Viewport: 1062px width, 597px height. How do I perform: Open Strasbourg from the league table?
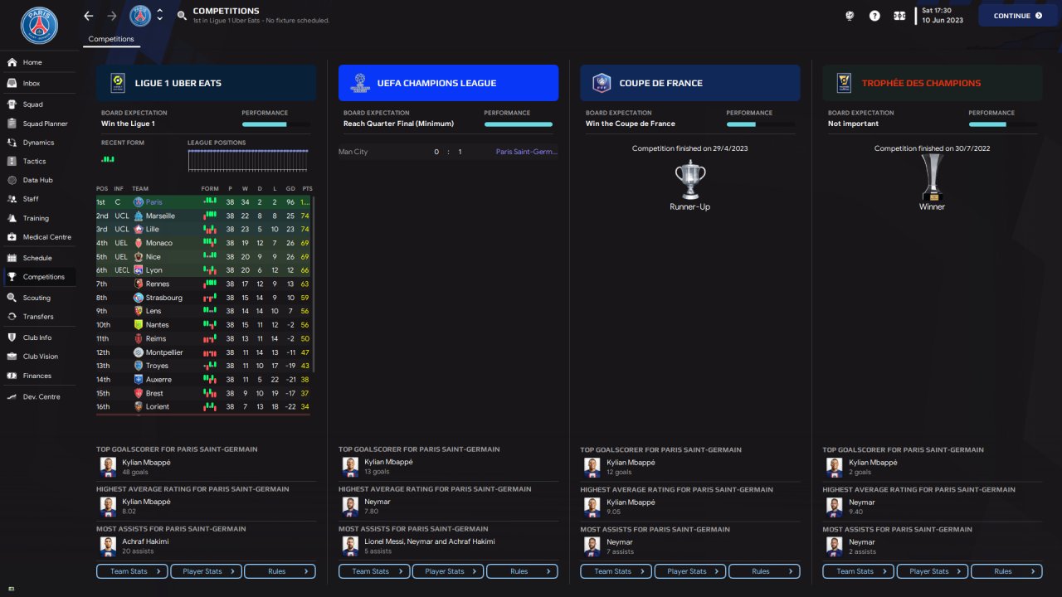click(164, 298)
